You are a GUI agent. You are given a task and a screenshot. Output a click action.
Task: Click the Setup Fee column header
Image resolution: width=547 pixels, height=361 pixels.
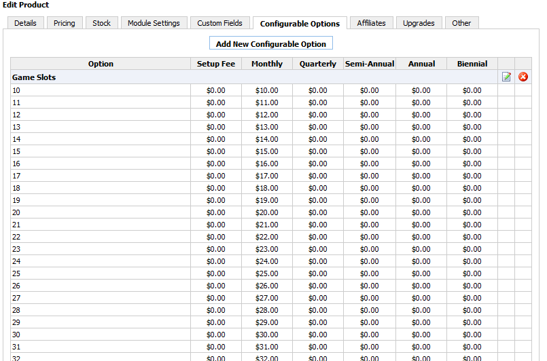[216, 64]
